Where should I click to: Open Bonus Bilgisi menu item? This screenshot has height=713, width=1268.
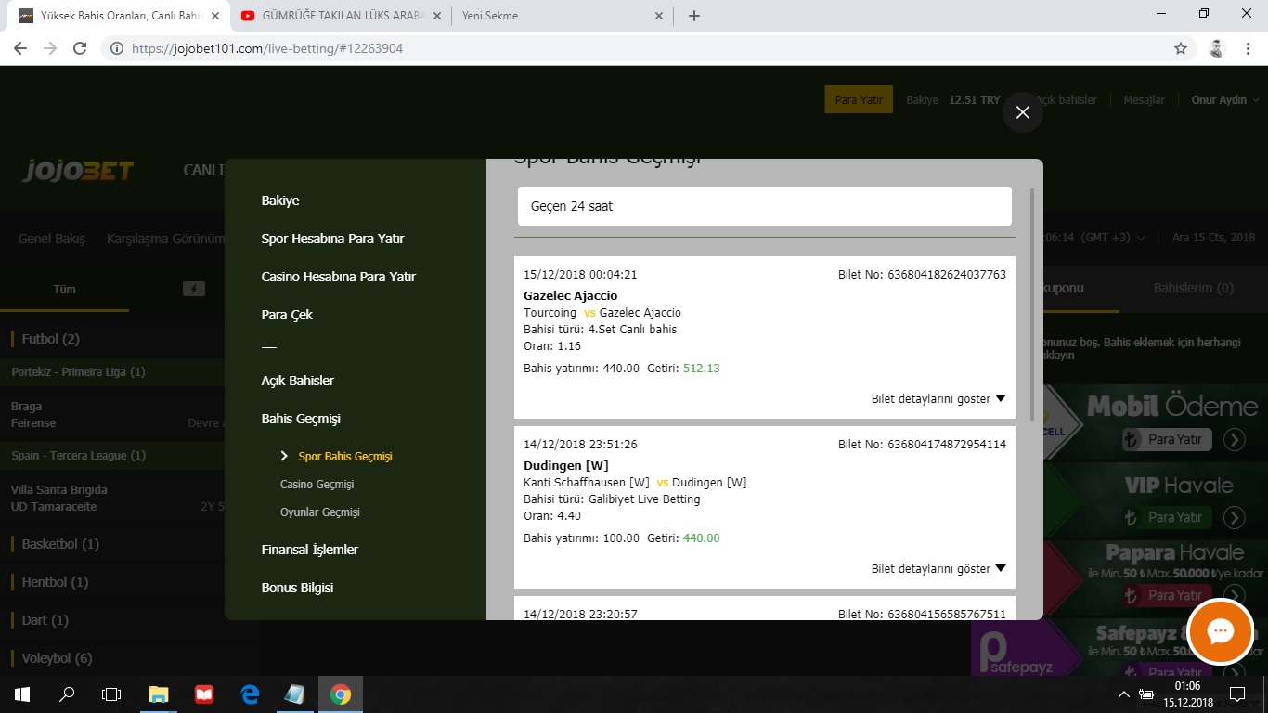[x=297, y=588]
